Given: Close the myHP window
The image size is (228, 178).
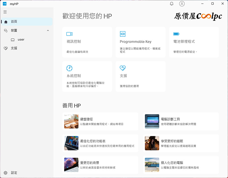Looking at the screenshot, I should point(223,4).
